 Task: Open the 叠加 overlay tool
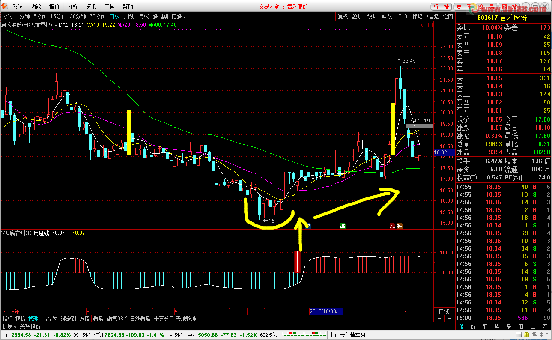[x=357, y=16]
